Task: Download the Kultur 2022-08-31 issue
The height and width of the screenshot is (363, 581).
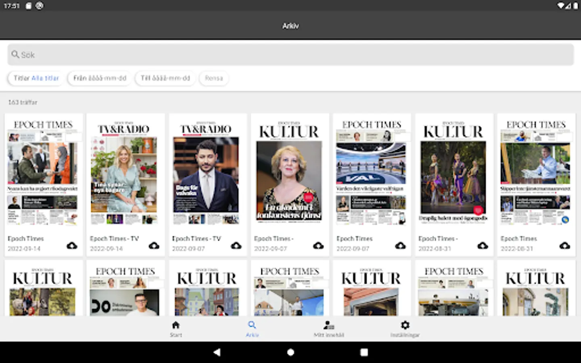Action: tap(483, 245)
